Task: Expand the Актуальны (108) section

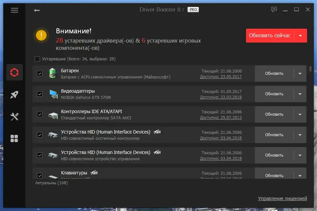Action: pyautogui.click(x=52, y=183)
